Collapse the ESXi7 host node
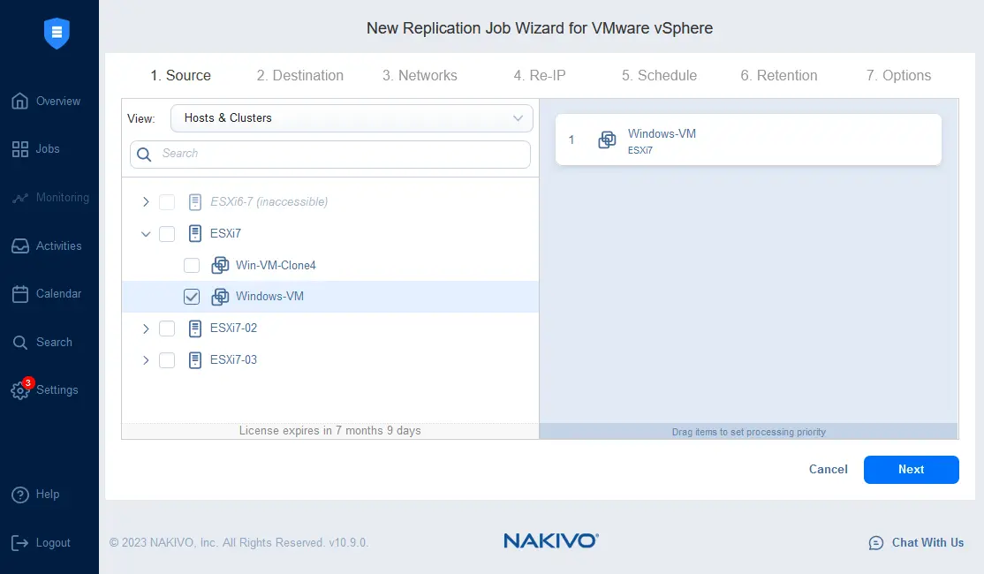The height and width of the screenshot is (574, 984). 146,234
